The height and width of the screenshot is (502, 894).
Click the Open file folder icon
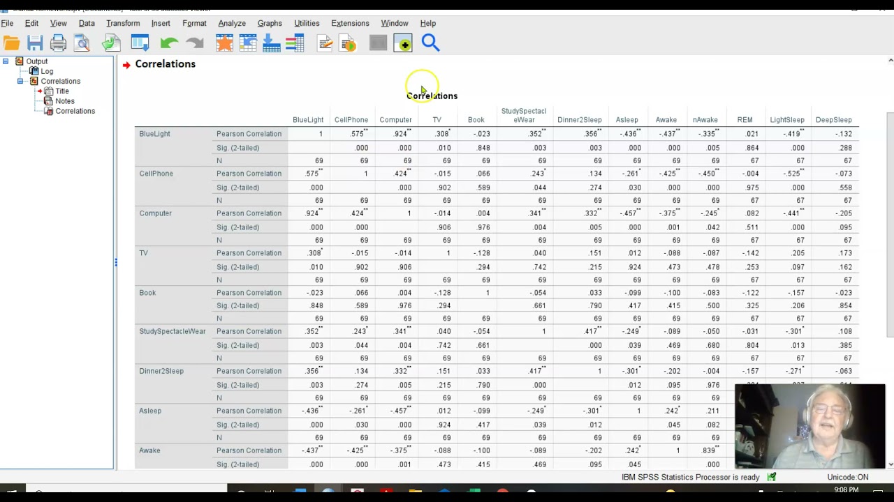point(12,43)
